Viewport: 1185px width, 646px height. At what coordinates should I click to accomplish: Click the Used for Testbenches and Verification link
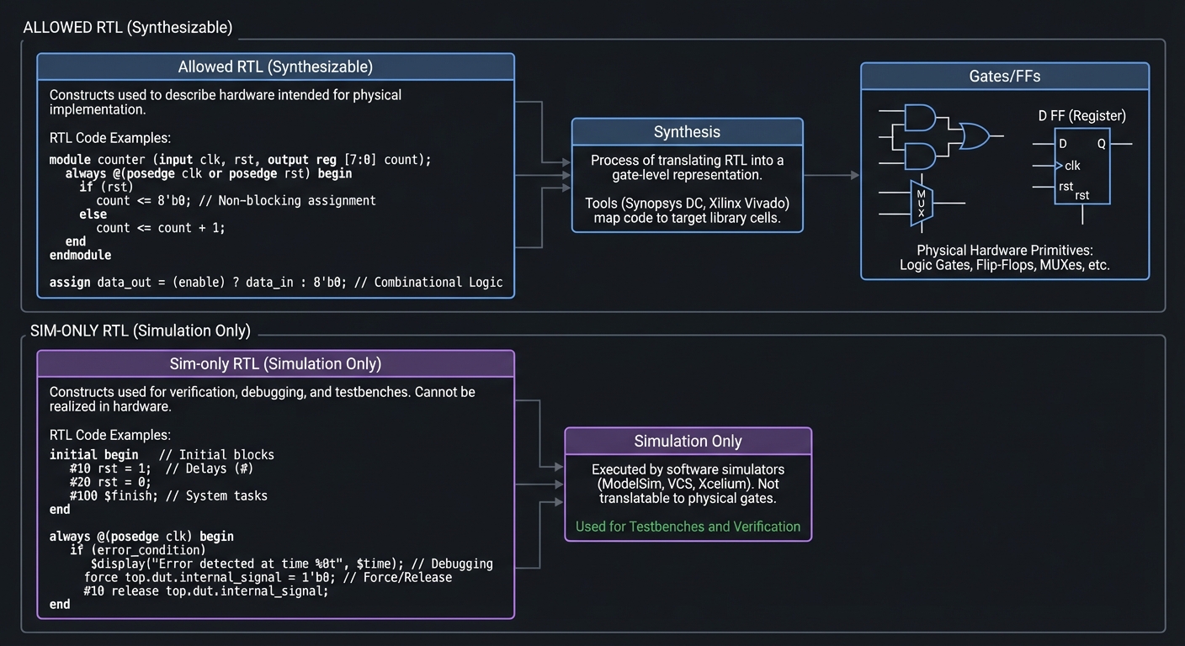pos(688,527)
